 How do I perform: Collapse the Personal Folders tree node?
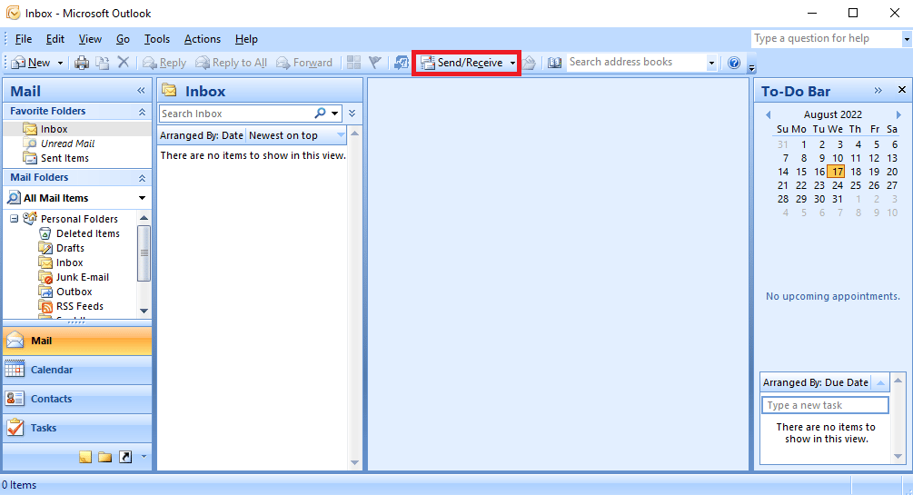coord(14,219)
